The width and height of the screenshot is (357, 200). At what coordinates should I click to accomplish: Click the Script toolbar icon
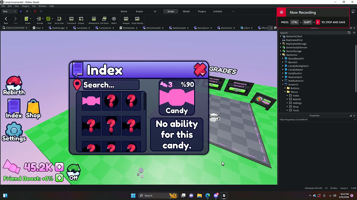(26, 19)
